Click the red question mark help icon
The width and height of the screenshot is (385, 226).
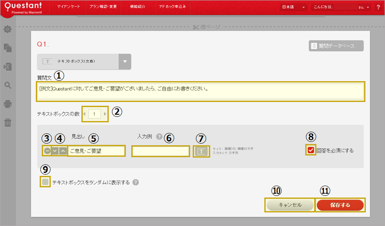point(378,7)
